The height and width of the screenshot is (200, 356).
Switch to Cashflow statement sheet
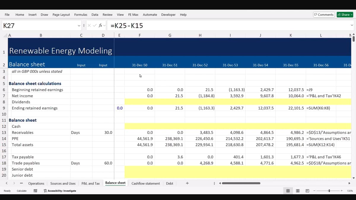146,183
